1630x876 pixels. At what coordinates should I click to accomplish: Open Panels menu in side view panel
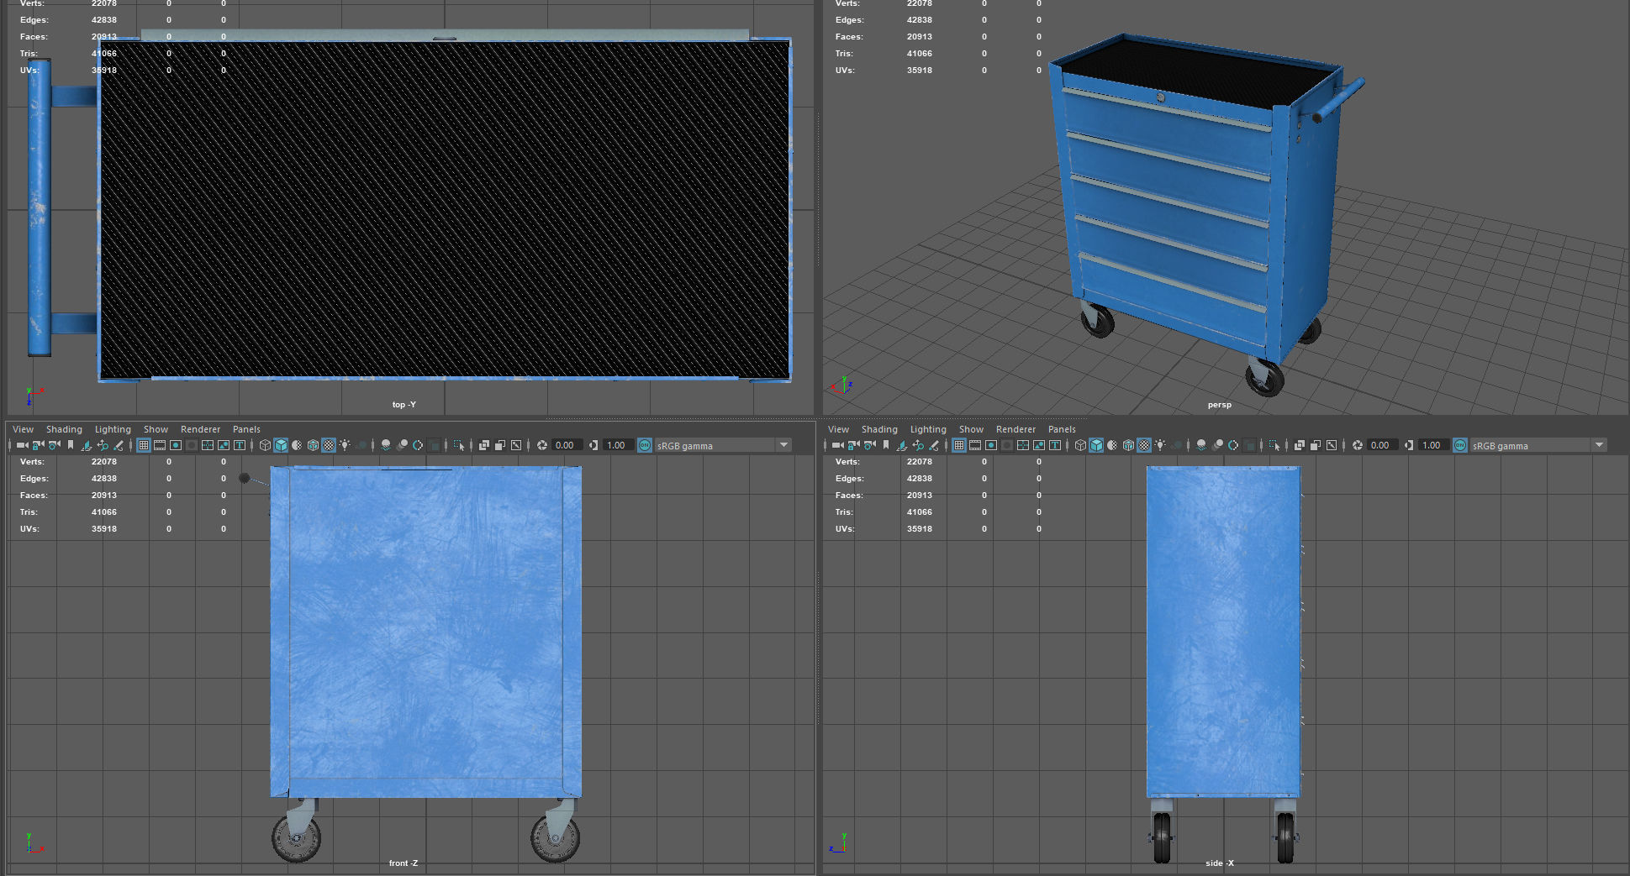click(x=1062, y=429)
